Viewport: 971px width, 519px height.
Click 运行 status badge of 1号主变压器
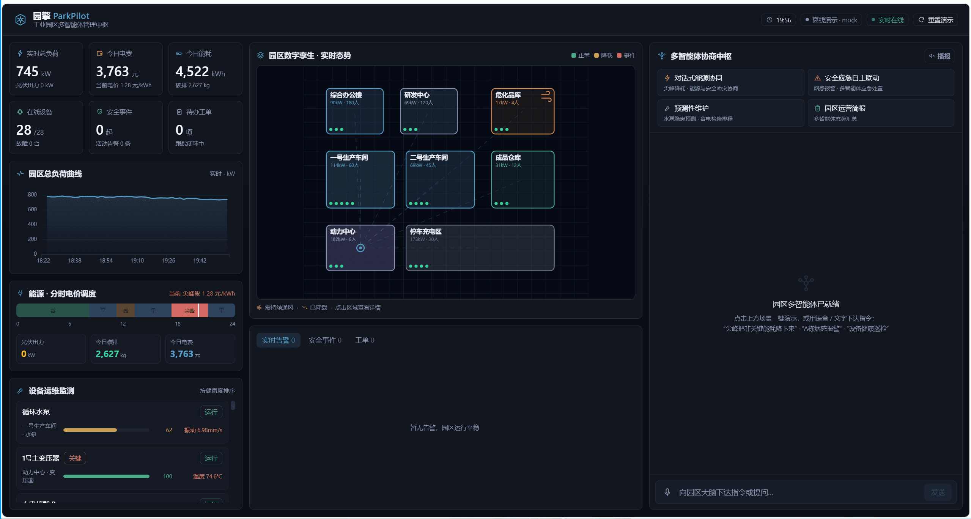pyautogui.click(x=211, y=458)
